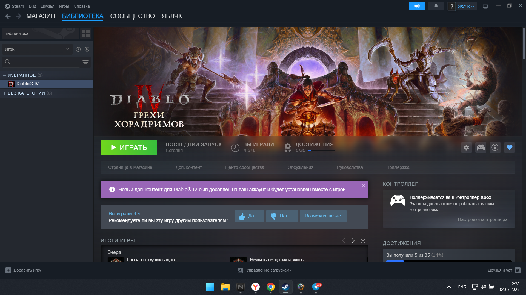Close the game summary section
This screenshot has height=295, width=526.
363,241
